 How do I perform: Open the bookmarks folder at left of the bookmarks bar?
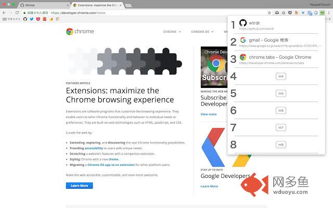point(11,19)
